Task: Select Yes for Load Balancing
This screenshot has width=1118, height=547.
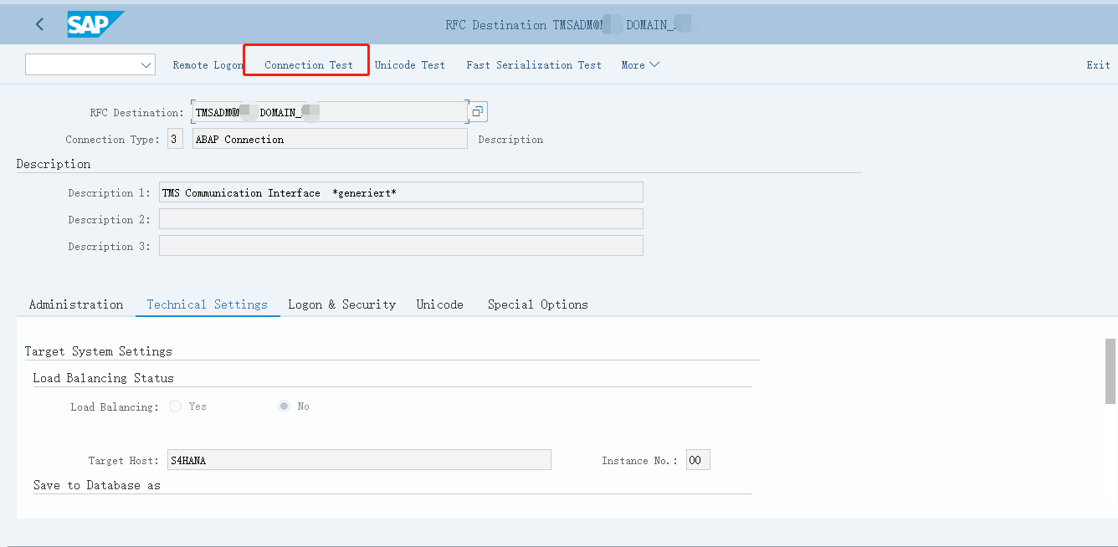Action: click(176, 406)
